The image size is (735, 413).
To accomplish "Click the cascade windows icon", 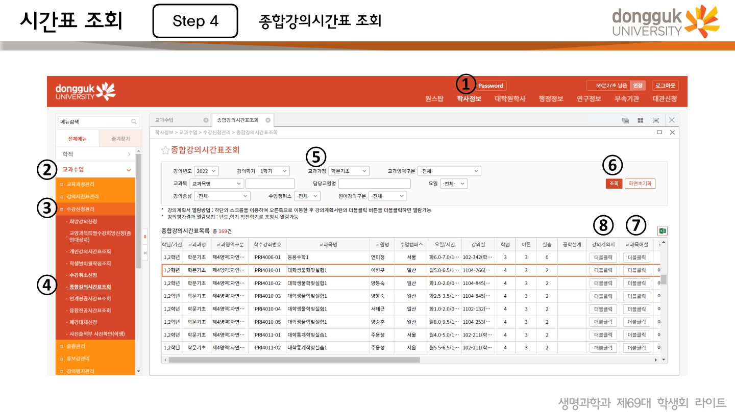I will [625, 120].
